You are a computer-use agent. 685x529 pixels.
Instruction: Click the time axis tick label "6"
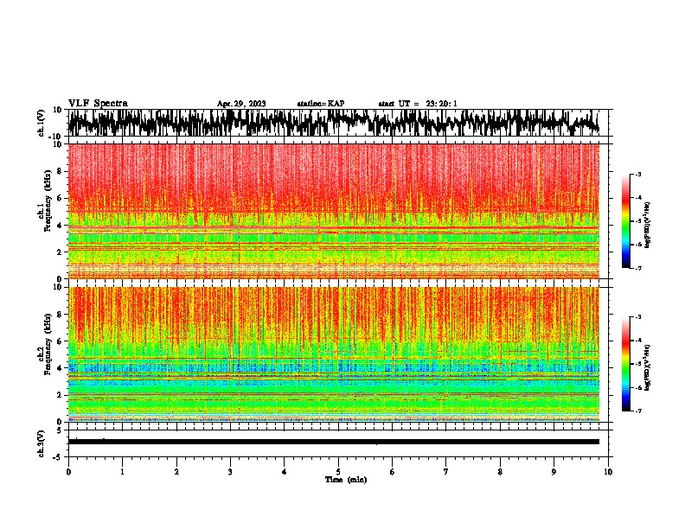[x=393, y=472]
